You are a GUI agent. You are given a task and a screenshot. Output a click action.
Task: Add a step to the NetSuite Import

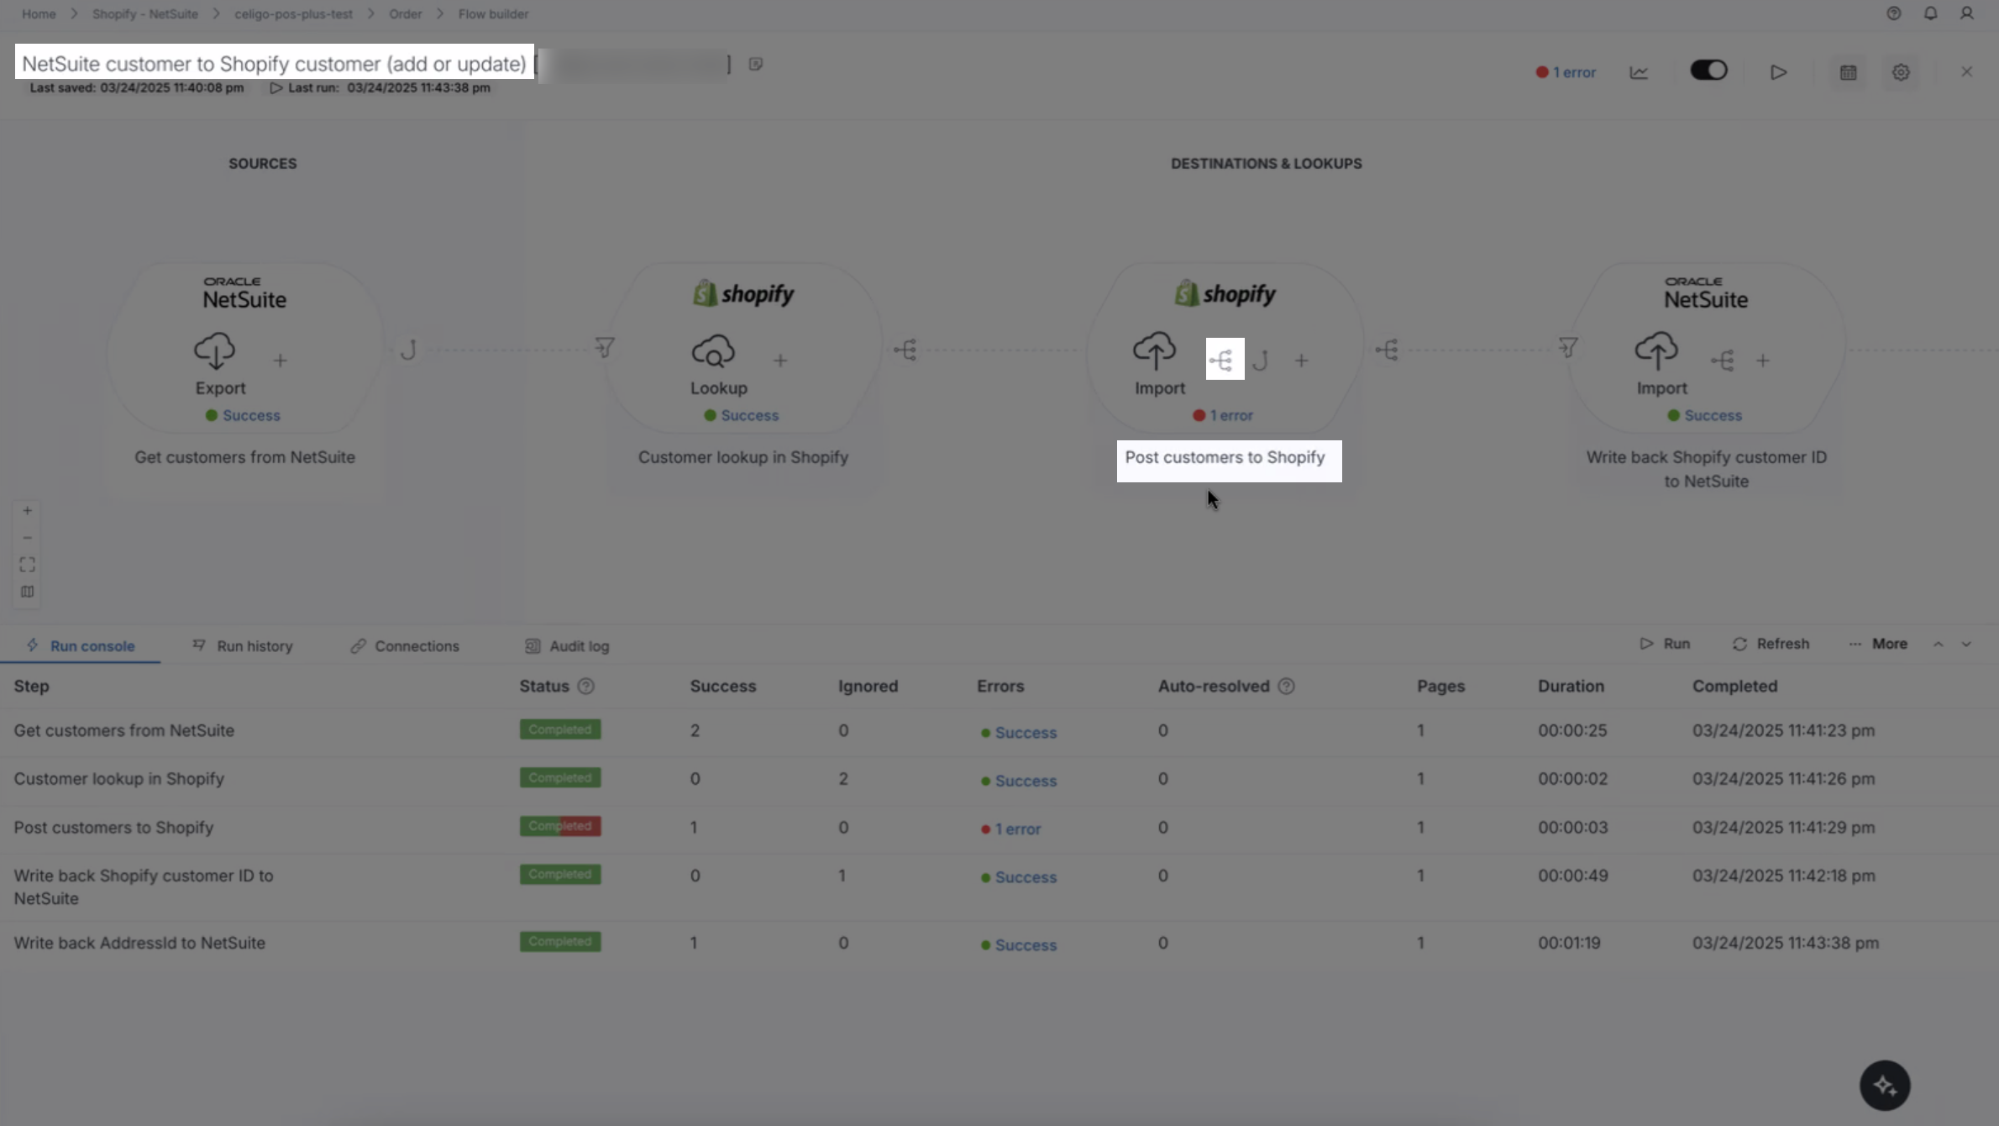[x=1763, y=360]
